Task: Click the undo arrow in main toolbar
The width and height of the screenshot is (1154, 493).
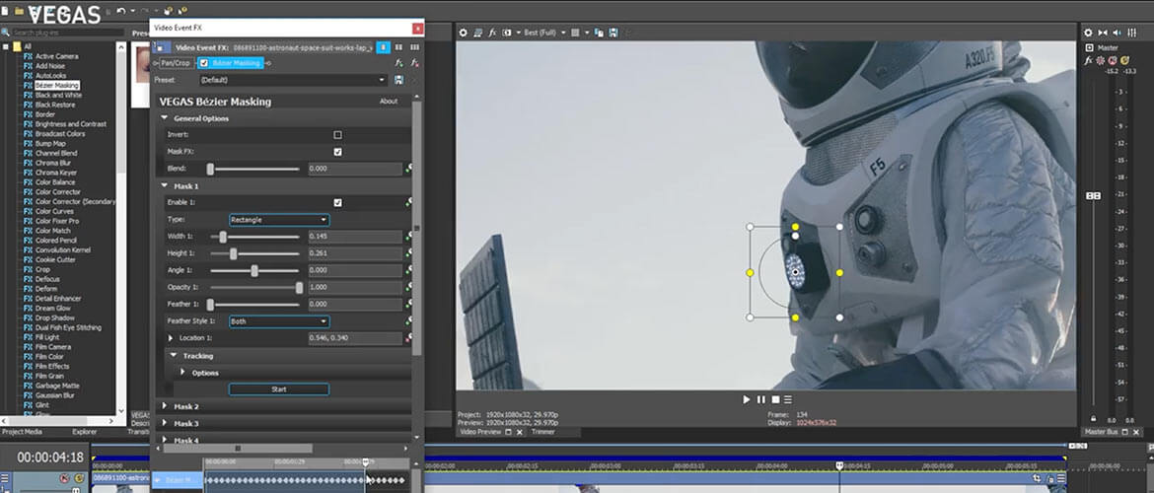Action: pos(120,11)
